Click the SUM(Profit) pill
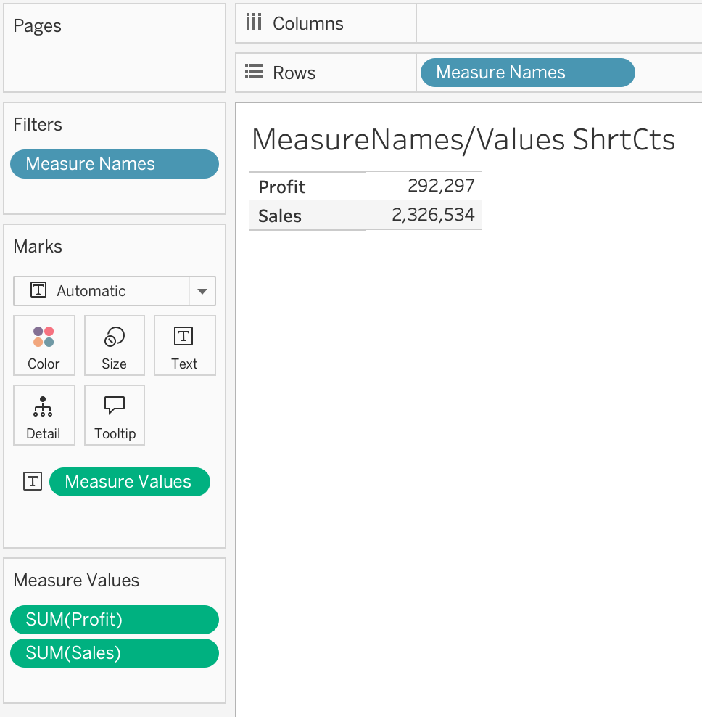The height and width of the screenshot is (717, 702). click(115, 620)
